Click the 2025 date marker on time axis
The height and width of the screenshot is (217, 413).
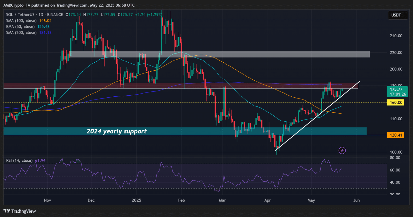click(x=136, y=200)
